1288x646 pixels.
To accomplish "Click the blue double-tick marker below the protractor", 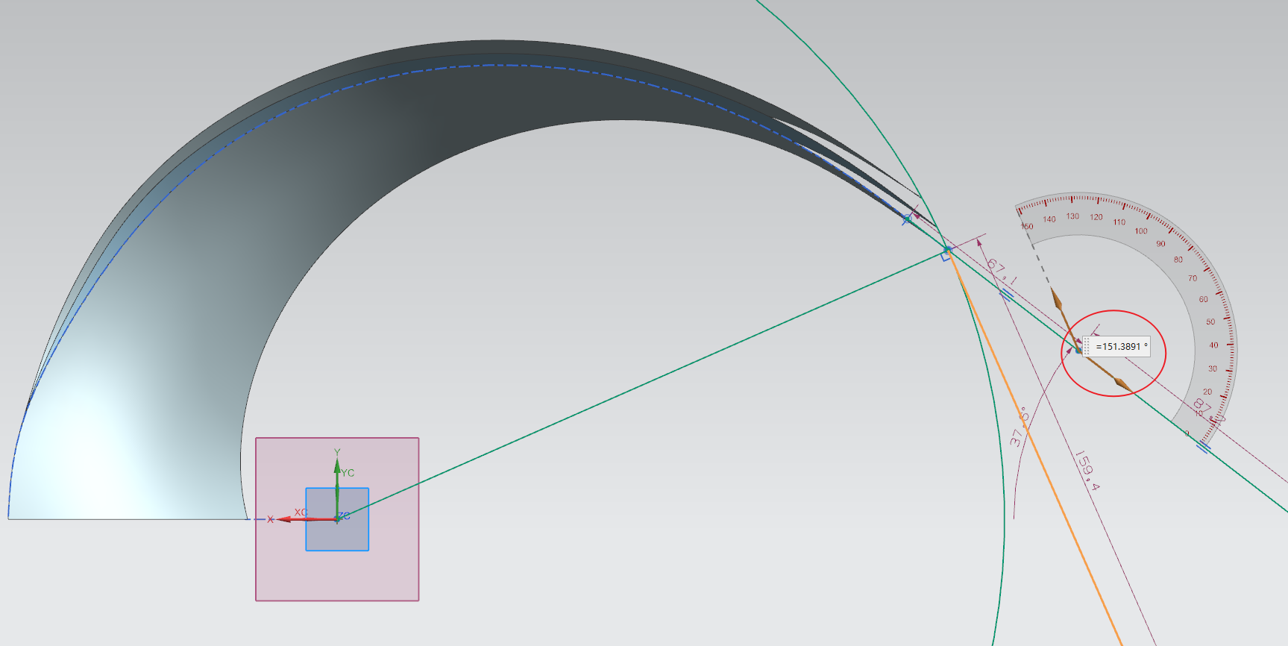I will click(1203, 447).
